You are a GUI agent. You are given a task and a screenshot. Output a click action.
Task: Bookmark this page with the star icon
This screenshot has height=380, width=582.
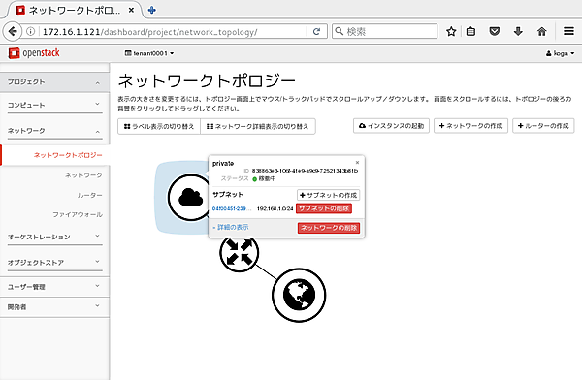[x=451, y=32]
